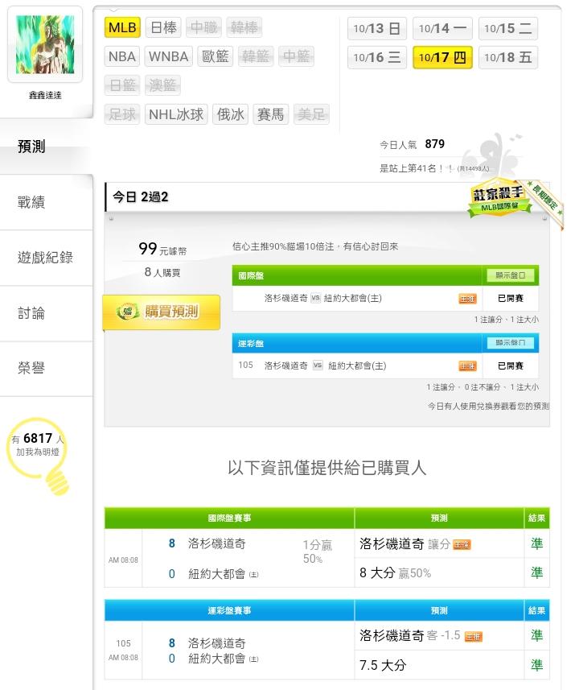Click the user avatar thumbnail
Screen dimensions: 579x690
coord(45,44)
